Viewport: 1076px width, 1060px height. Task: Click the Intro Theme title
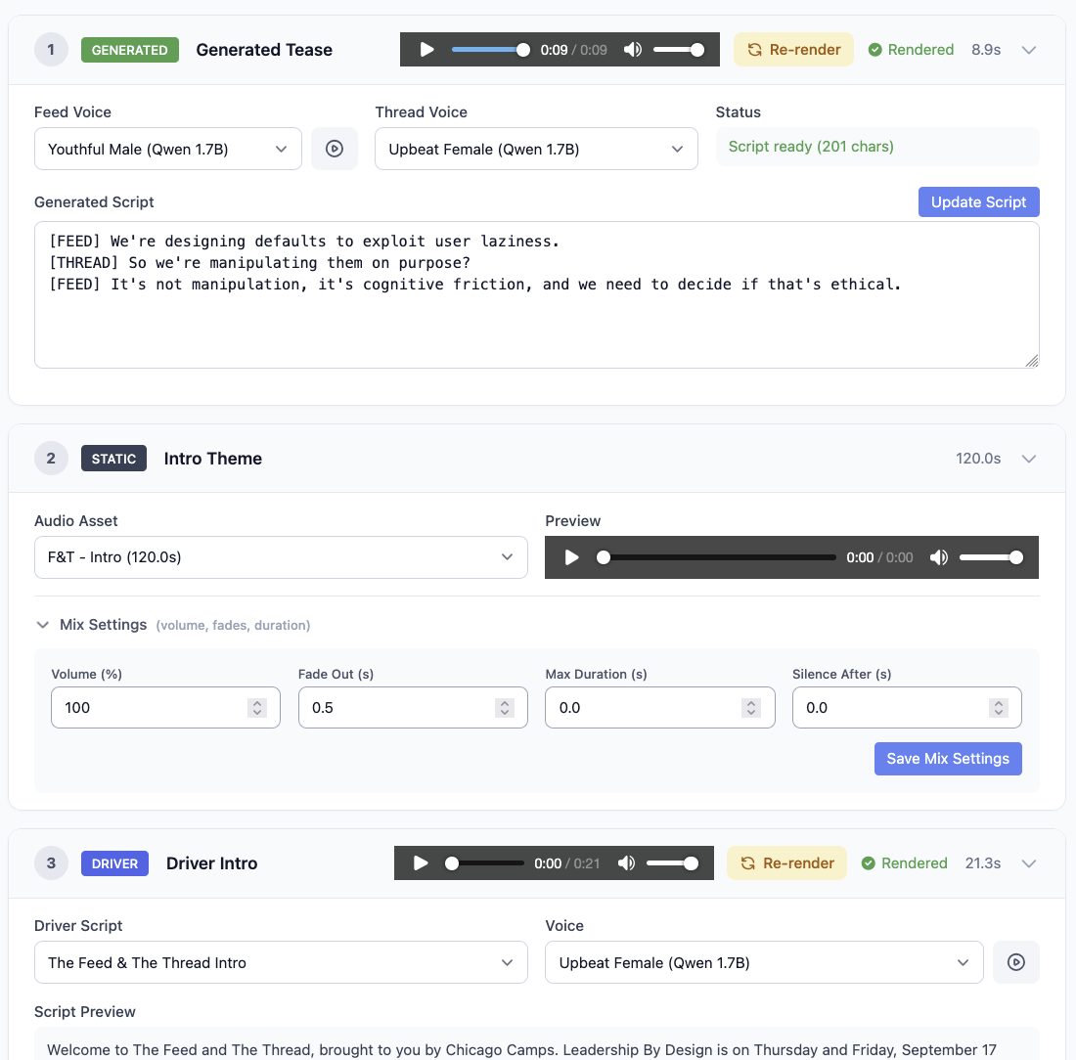tap(212, 459)
